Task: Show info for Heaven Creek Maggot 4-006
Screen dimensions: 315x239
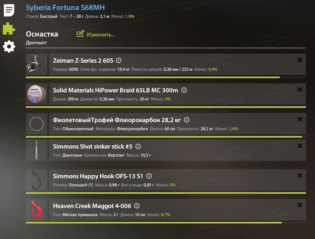Action: point(137,206)
